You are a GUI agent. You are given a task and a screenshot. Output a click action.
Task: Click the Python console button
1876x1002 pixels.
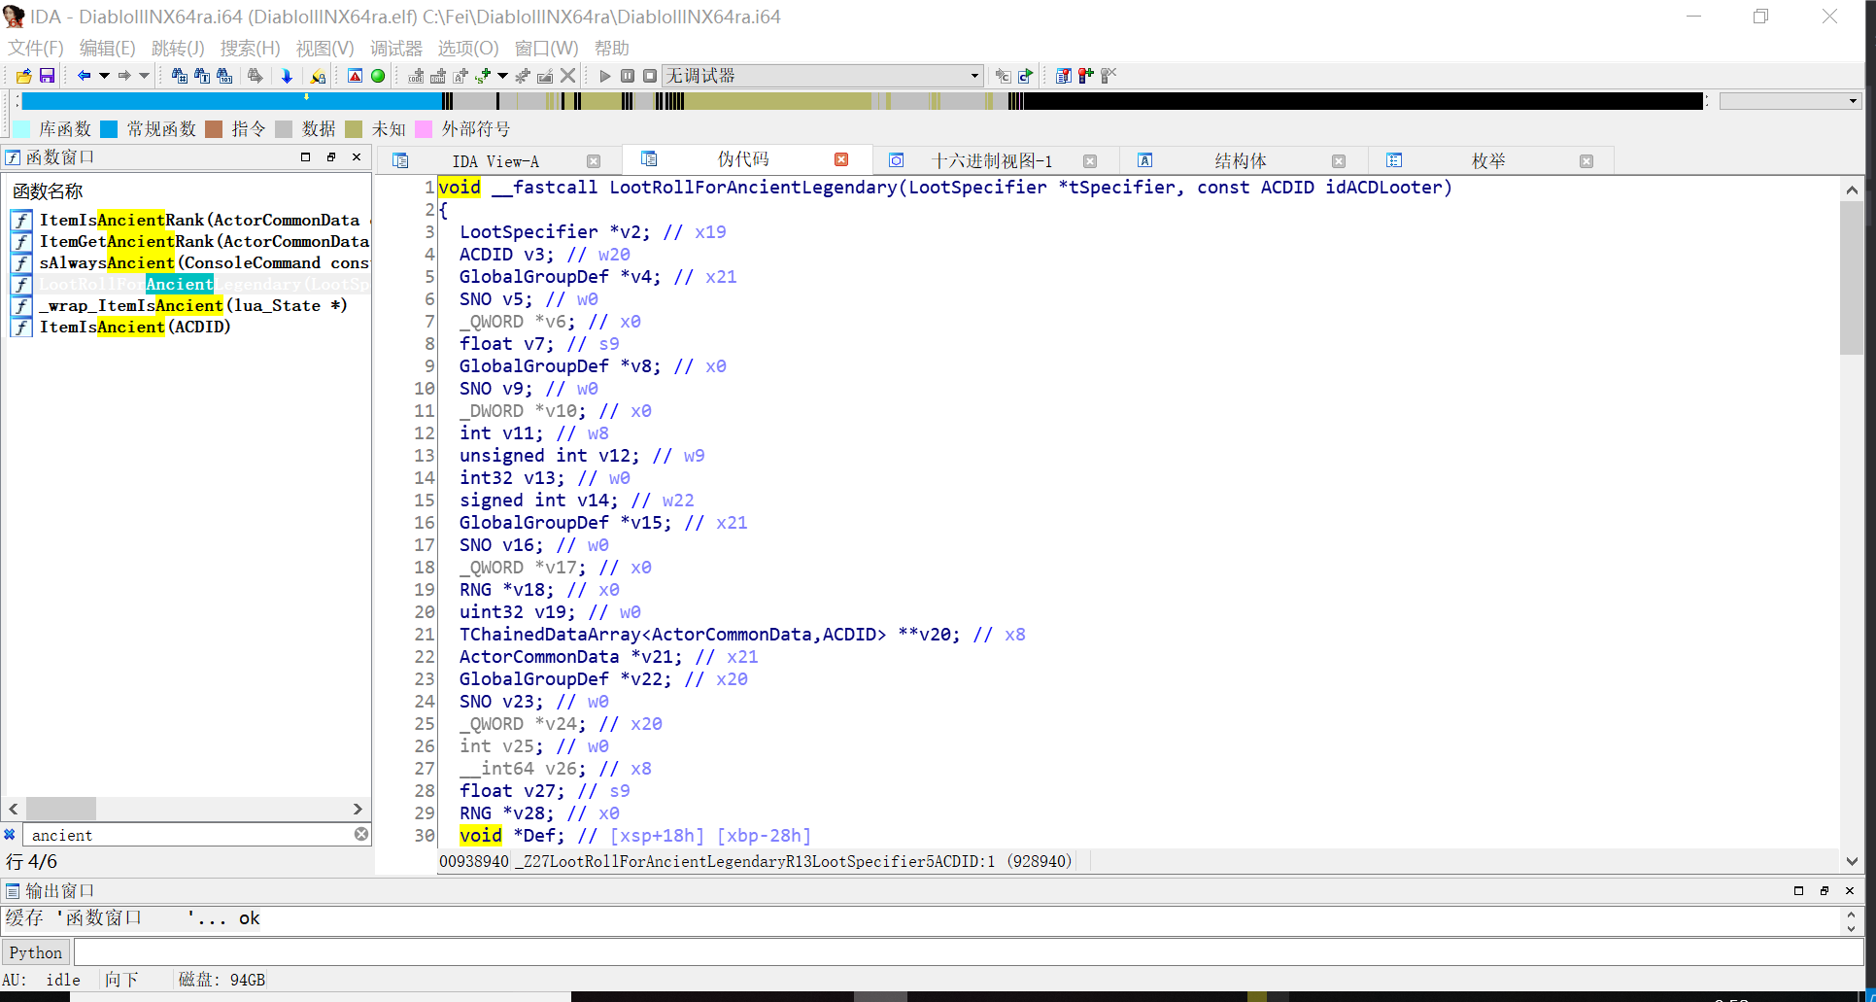36,952
